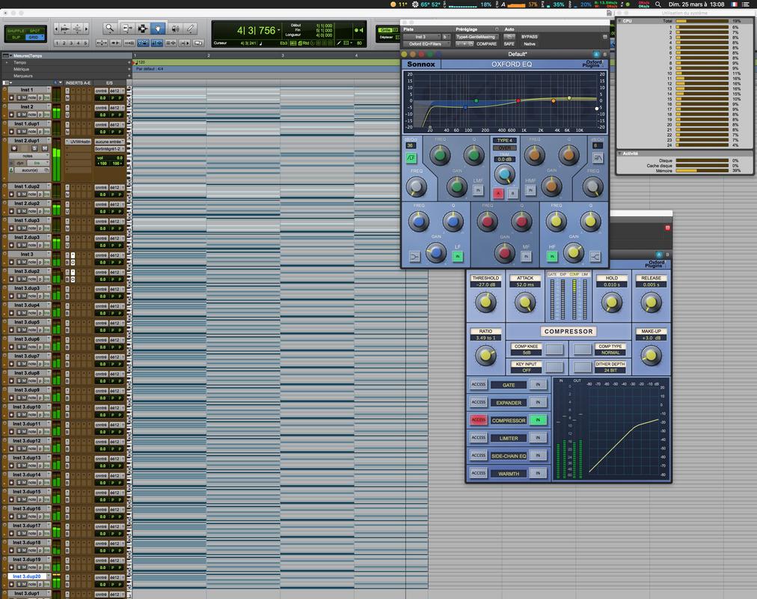This screenshot has height=599, width=757.
Task: Collapse the Activité section in system usage
Action: pos(620,153)
